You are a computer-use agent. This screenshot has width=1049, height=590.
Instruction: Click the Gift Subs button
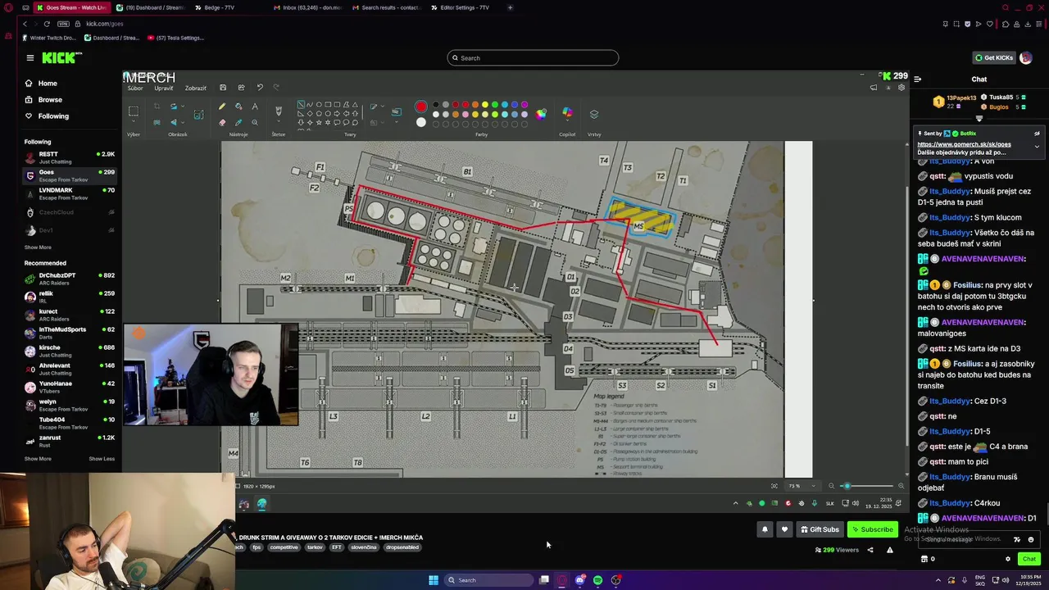tap(820, 529)
